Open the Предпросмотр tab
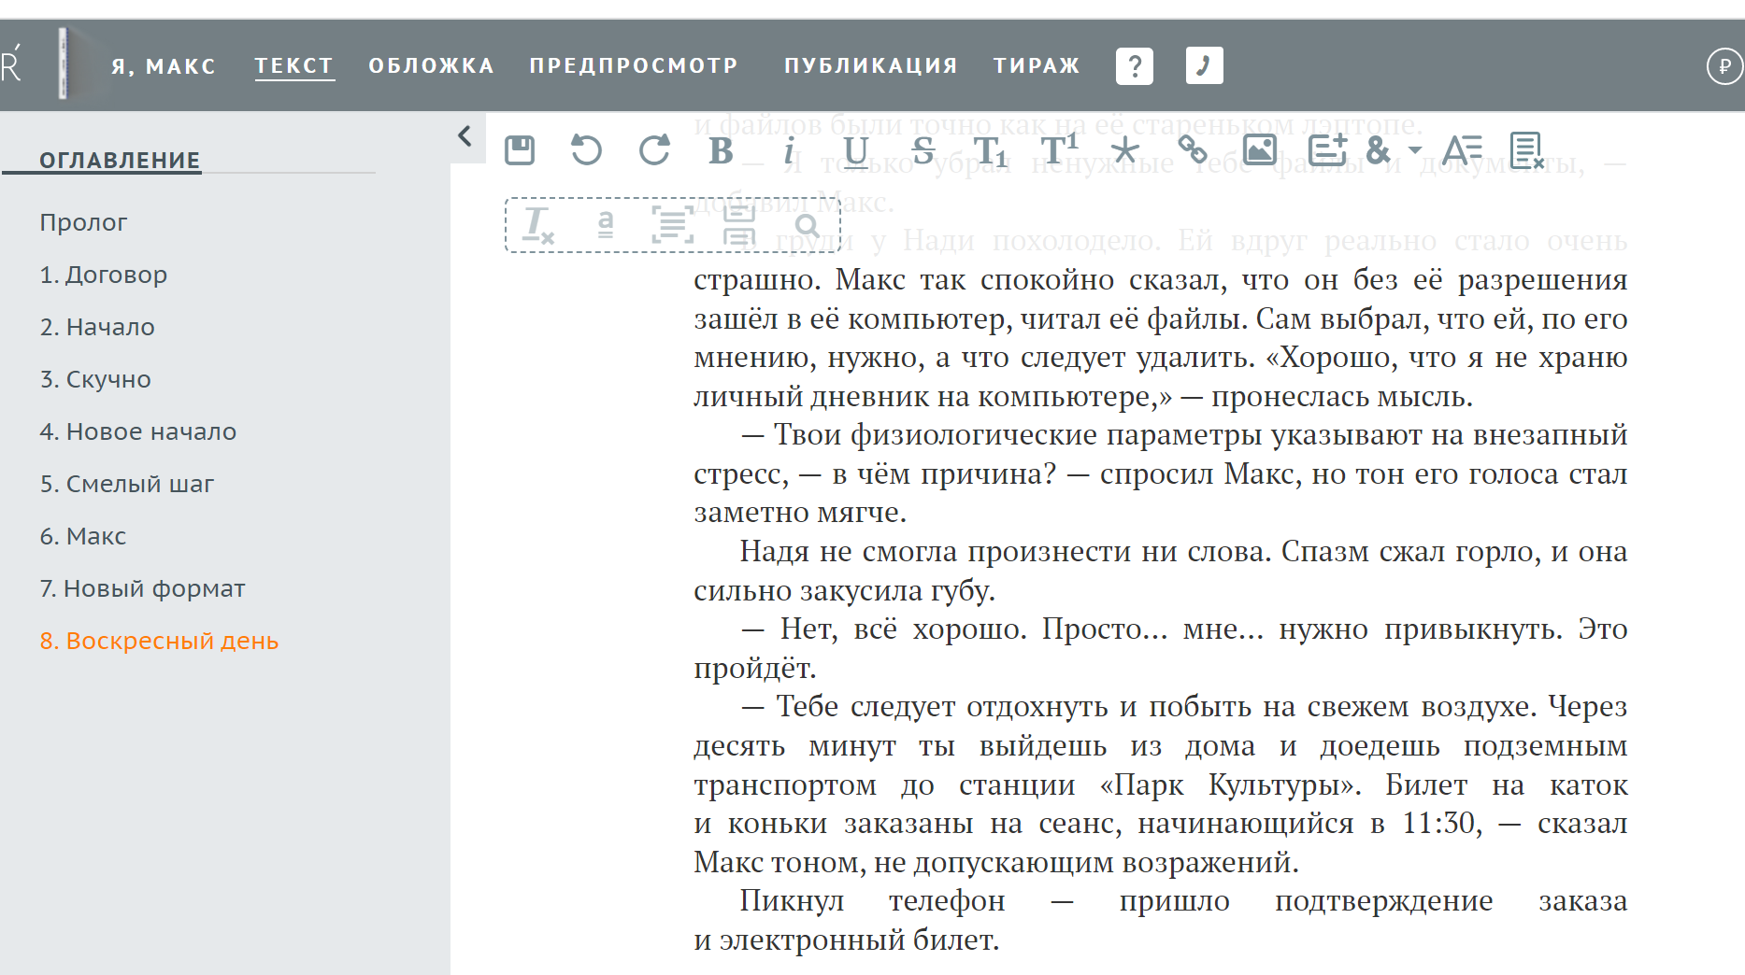Image resolution: width=1745 pixels, height=975 pixels. (634, 65)
